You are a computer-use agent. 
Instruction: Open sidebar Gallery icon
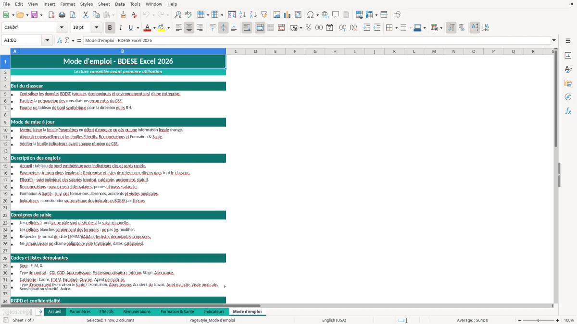pos(568,84)
